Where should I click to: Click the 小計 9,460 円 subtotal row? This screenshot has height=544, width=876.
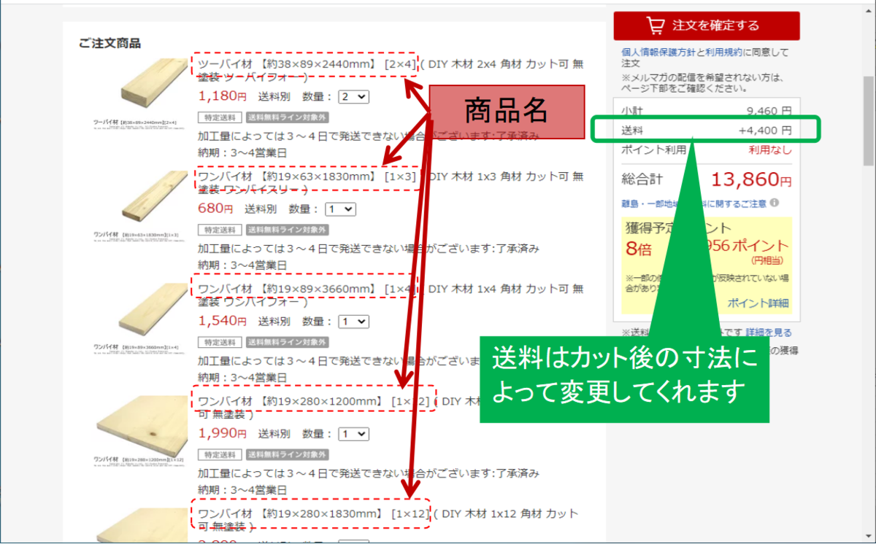pyautogui.click(x=707, y=112)
